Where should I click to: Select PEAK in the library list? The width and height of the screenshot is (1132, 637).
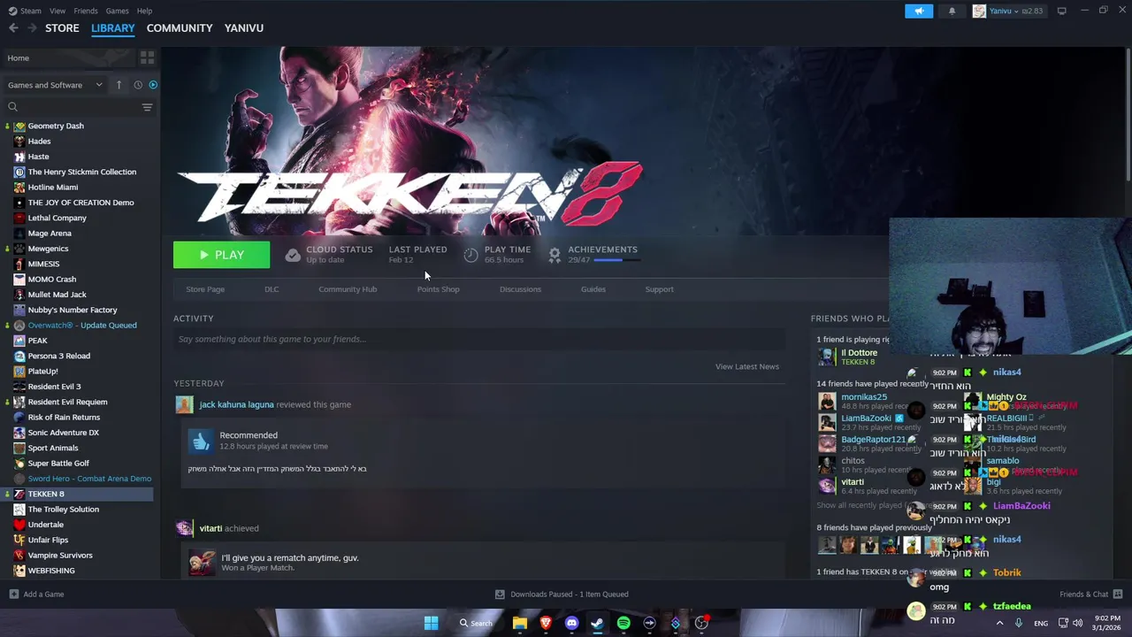(37, 341)
